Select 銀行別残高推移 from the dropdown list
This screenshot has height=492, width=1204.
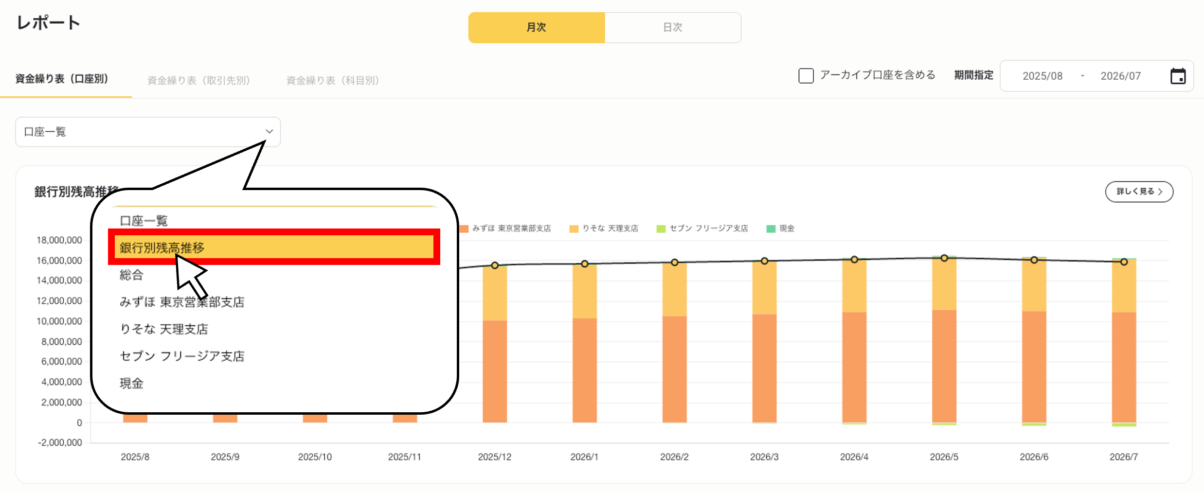pos(274,247)
